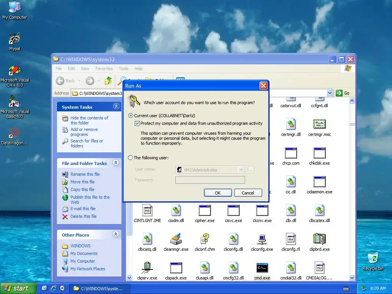
Task: Click Search for files or folders link
Action: coord(87,144)
